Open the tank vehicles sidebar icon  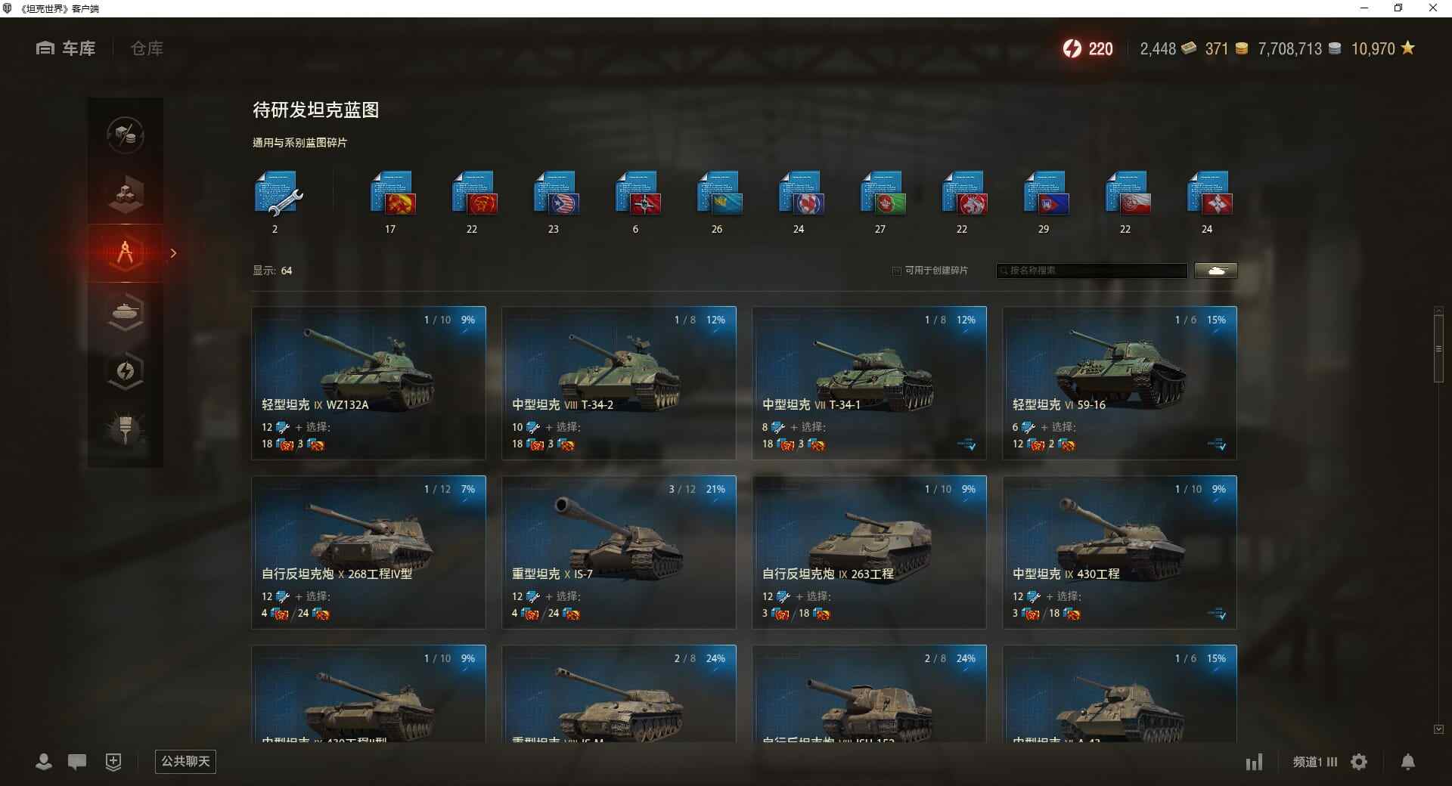[126, 311]
